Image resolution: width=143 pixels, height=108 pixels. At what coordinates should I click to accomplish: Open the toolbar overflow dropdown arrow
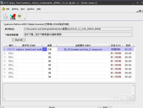[25, 19]
